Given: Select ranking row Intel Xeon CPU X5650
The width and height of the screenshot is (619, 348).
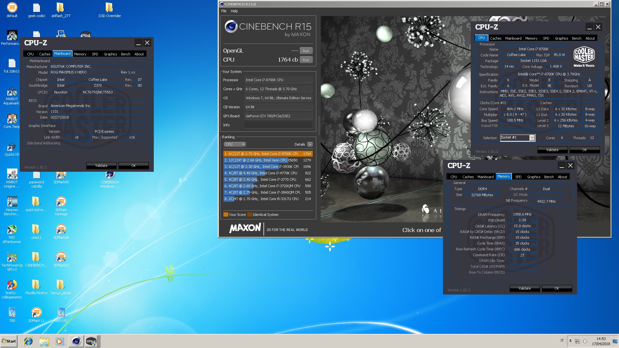Looking at the screenshot, I should pos(268,160).
